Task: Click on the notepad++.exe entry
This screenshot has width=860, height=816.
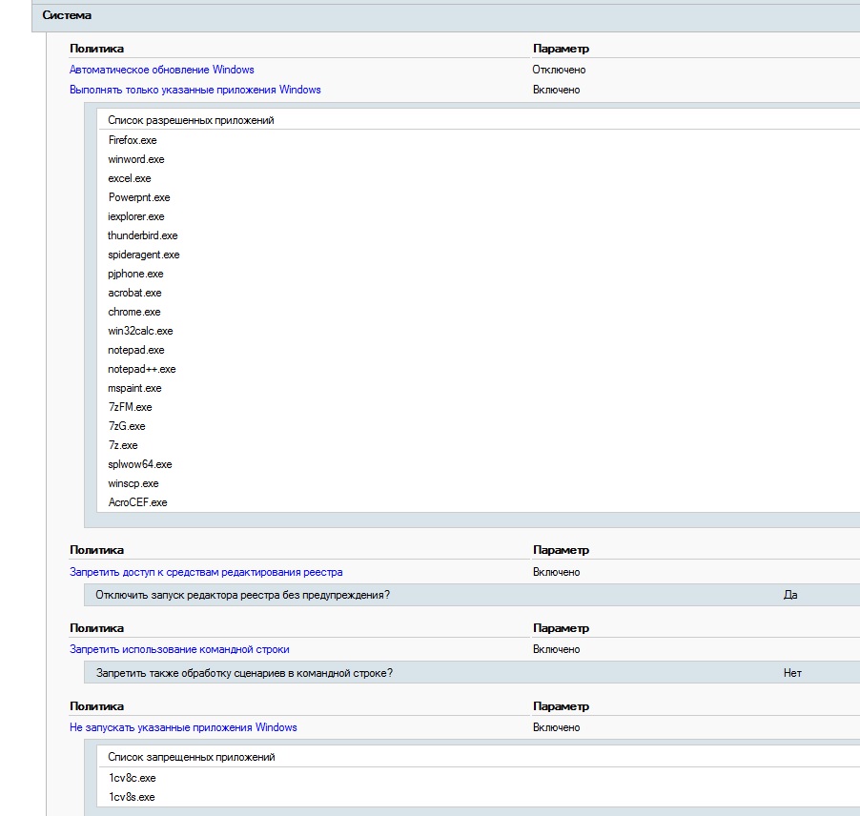Action: tap(142, 369)
